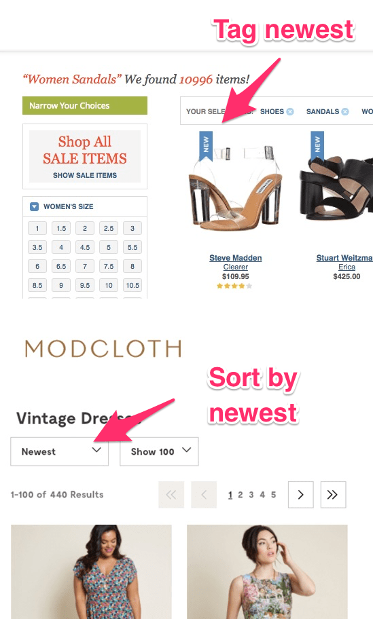The width and height of the screenshot is (373, 619).
Task: Select women's size 9
Action: click(61, 286)
